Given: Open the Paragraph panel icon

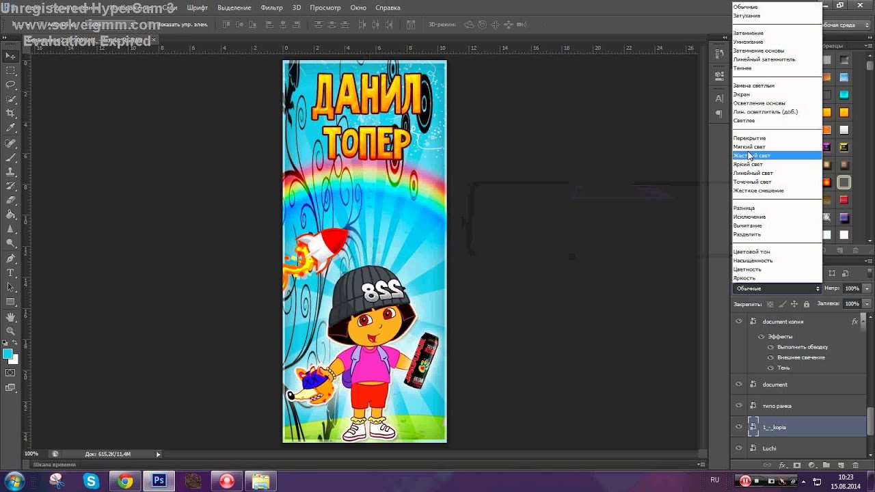Looking at the screenshot, I should coord(719,114).
